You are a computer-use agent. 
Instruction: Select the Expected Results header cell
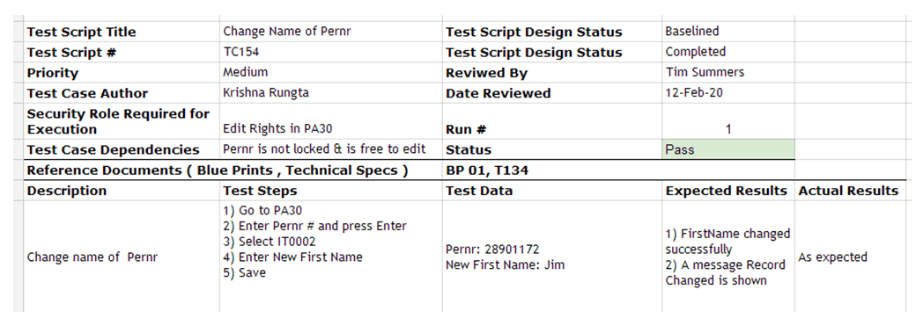(x=727, y=191)
